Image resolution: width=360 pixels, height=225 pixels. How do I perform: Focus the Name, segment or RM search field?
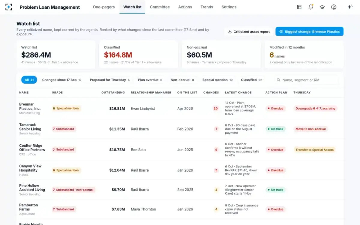[x=306, y=80]
